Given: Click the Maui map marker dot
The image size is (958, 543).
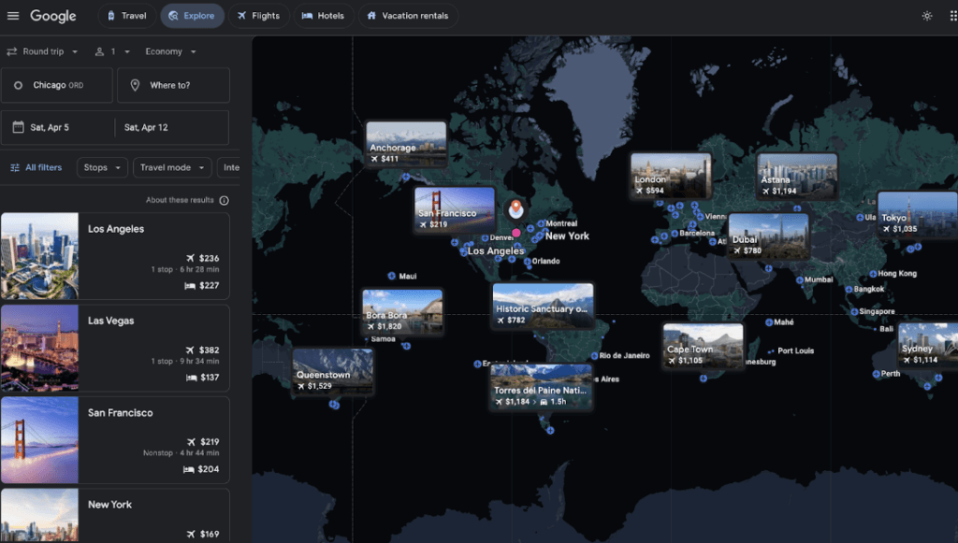Looking at the screenshot, I should [392, 276].
